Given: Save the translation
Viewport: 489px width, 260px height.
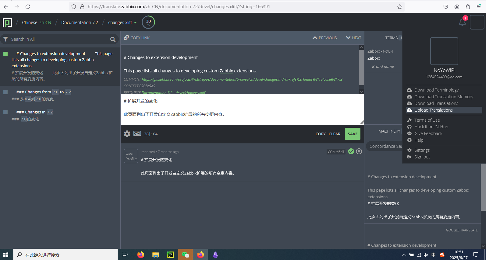Looking at the screenshot, I should click(353, 134).
